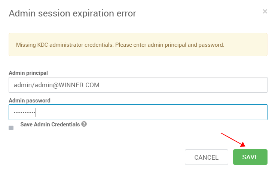
Task: Click the dialog title Admin session expiration error
Action: (x=73, y=13)
